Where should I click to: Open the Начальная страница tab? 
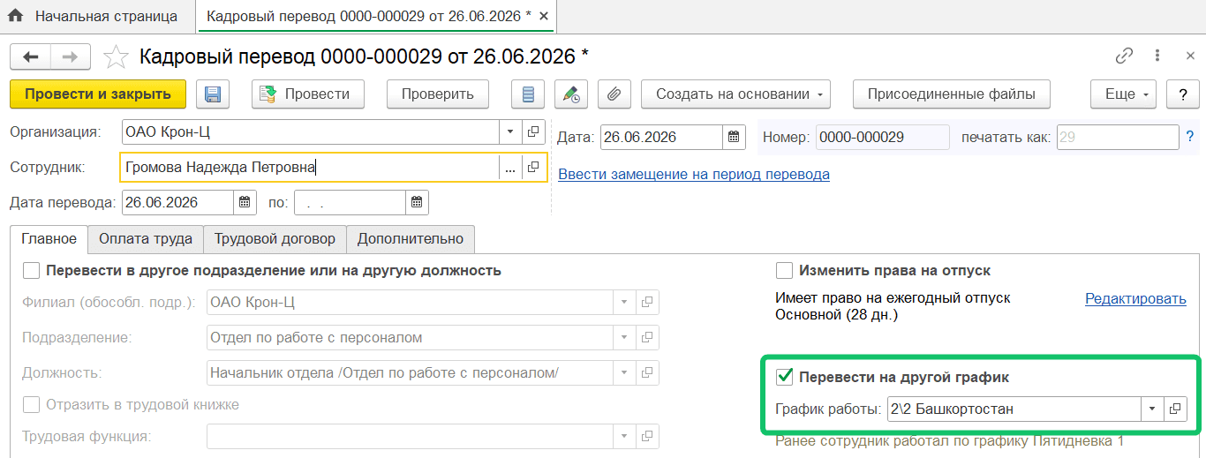coord(106,16)
